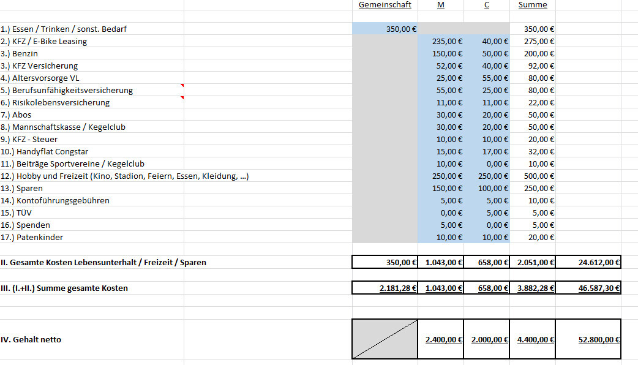Click the underlined C column header

[487, 5]
